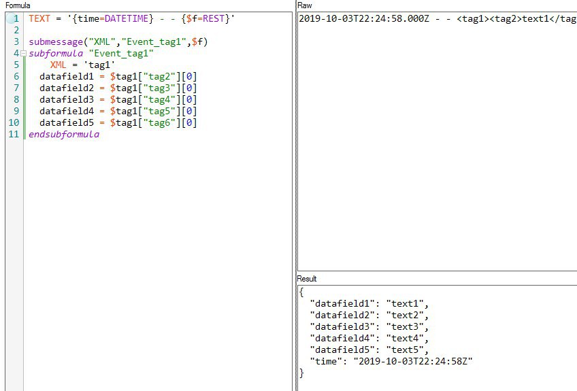Select "datafield2": "text2" result row
The height and width of the screenshot is (391, 577).
click(x=369, y=316)
